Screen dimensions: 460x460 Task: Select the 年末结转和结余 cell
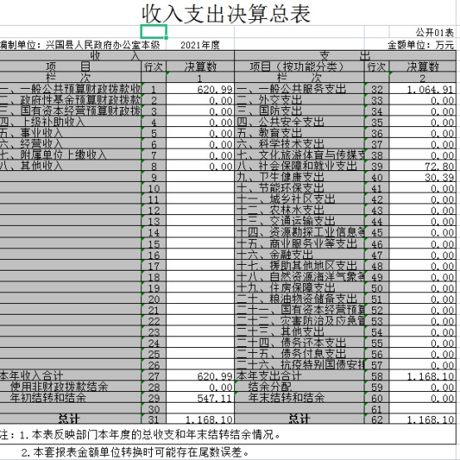[x=299, y=398]
